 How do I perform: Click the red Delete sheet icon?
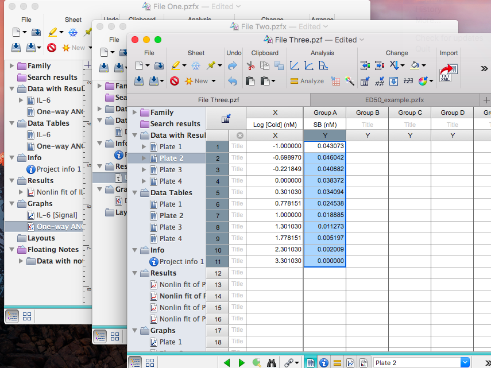[x=175, y=81]
